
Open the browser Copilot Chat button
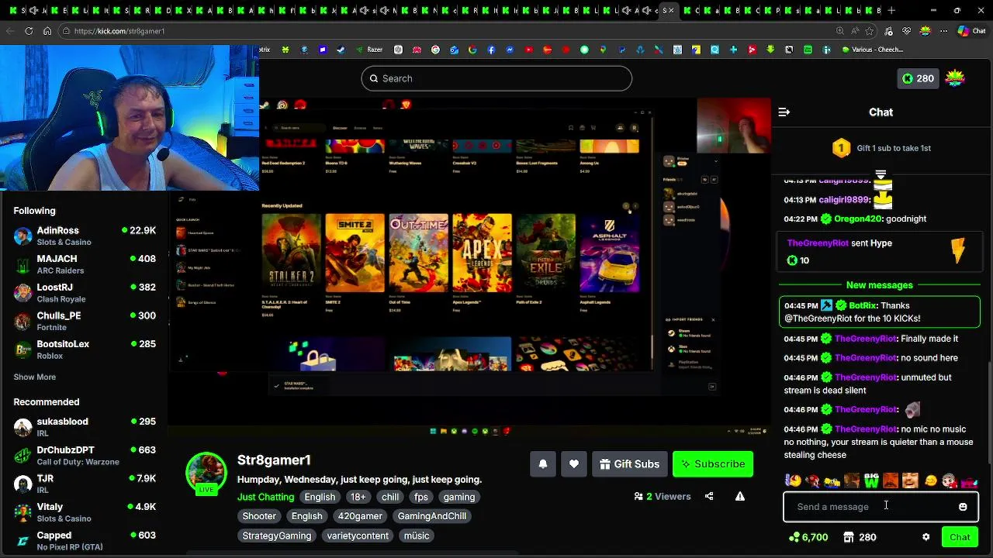point(971,31)
